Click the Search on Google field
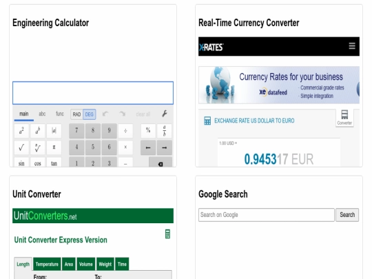Image resolution: width=372 pixels, height=279 pixels. (x=267, y=215)
